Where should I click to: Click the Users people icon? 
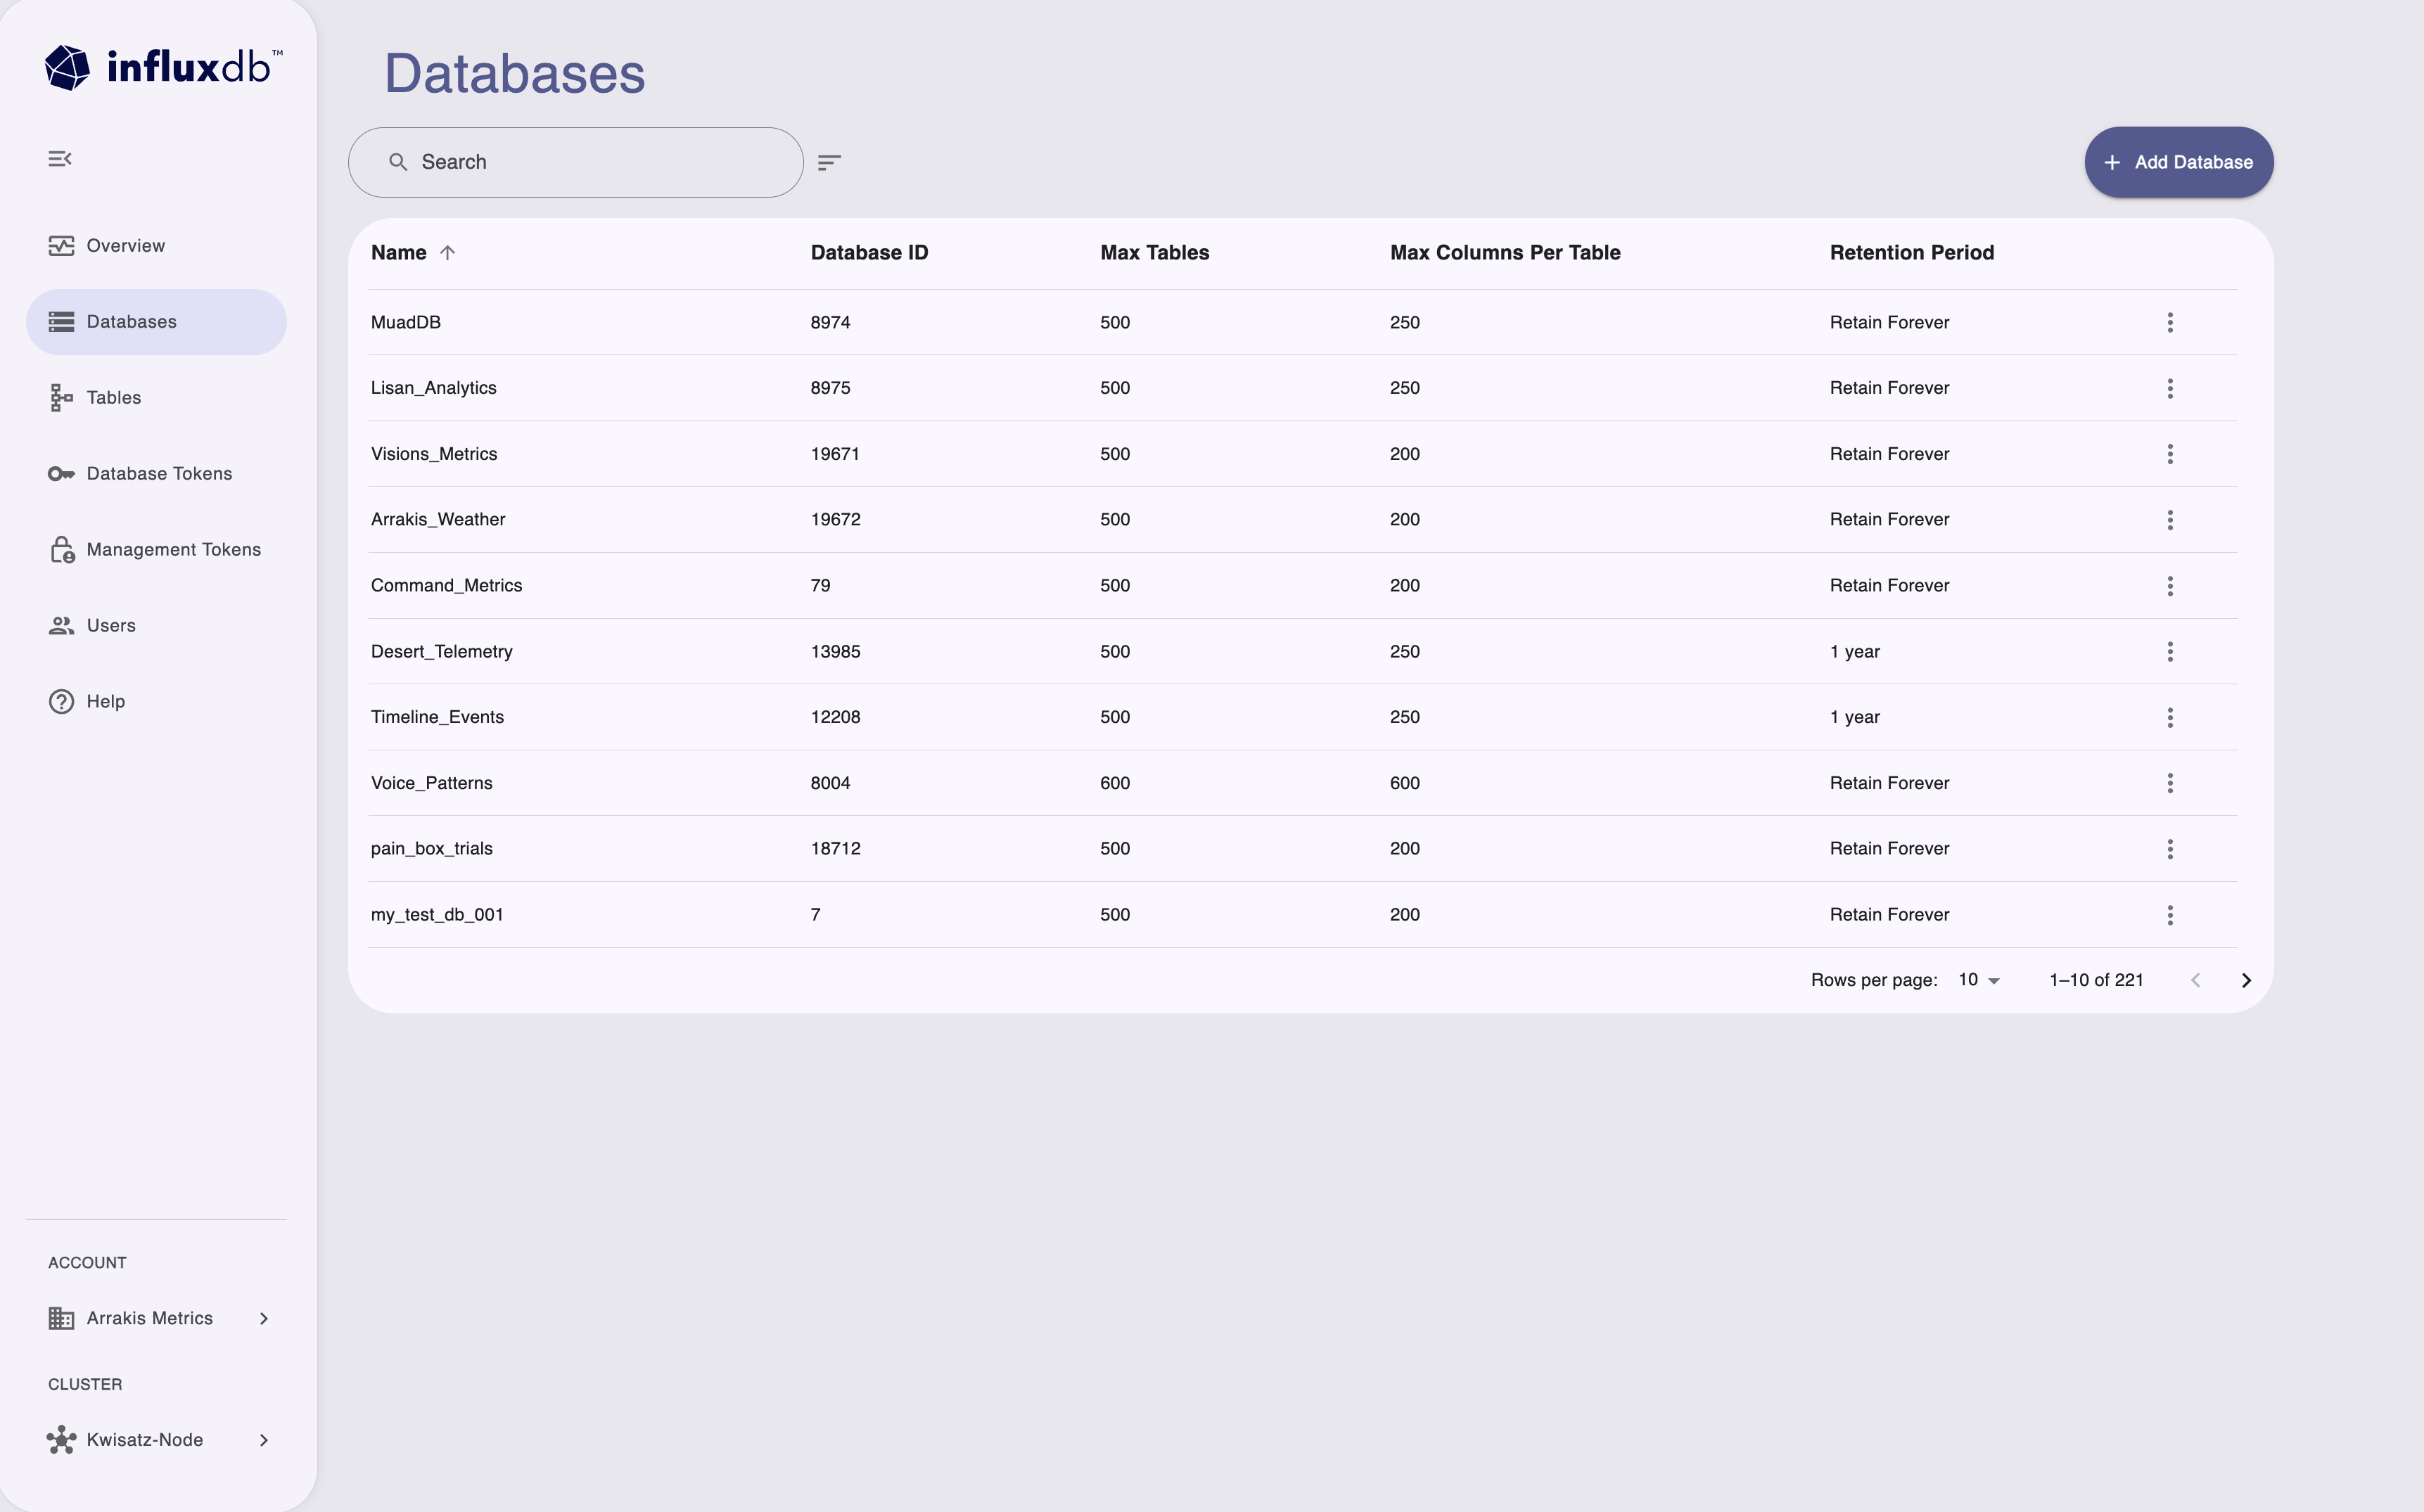click(61, 626)
